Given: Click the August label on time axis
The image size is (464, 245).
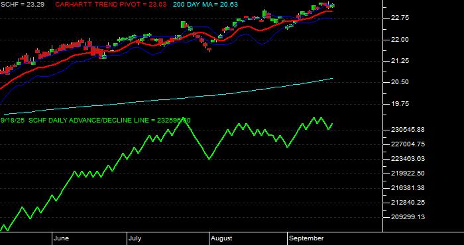Looking at the screenshot, I should 221,238.
